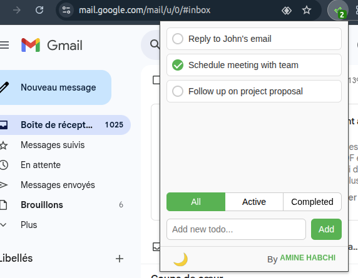This screenshot has width=358, height=278.
Task: Add a new label with the plus icon
Action: click(119, 259)
